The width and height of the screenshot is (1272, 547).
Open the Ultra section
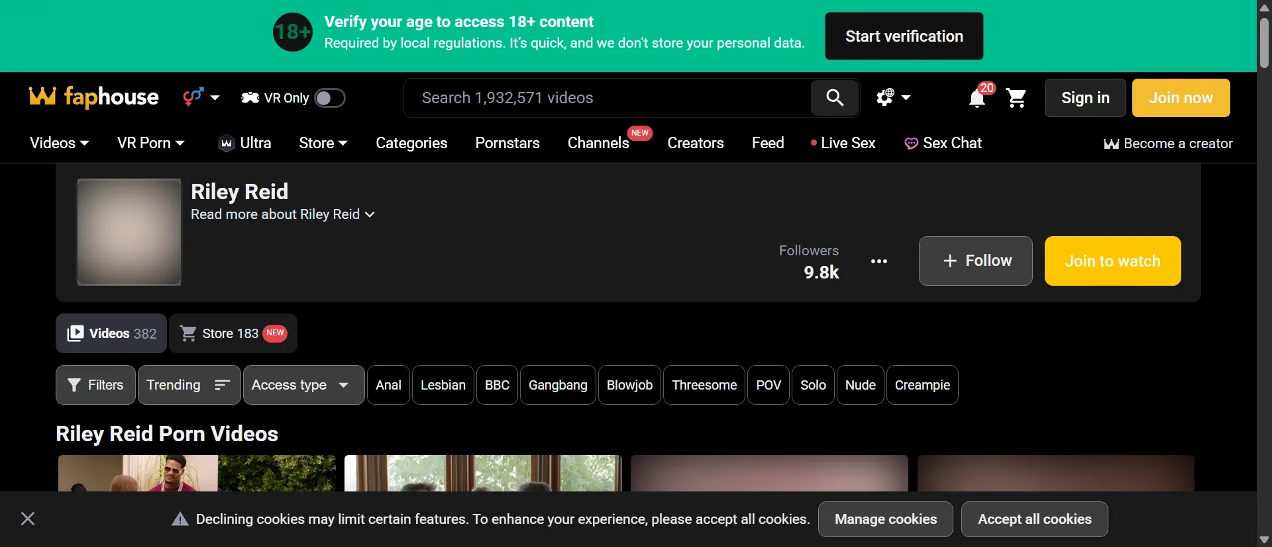244,143
